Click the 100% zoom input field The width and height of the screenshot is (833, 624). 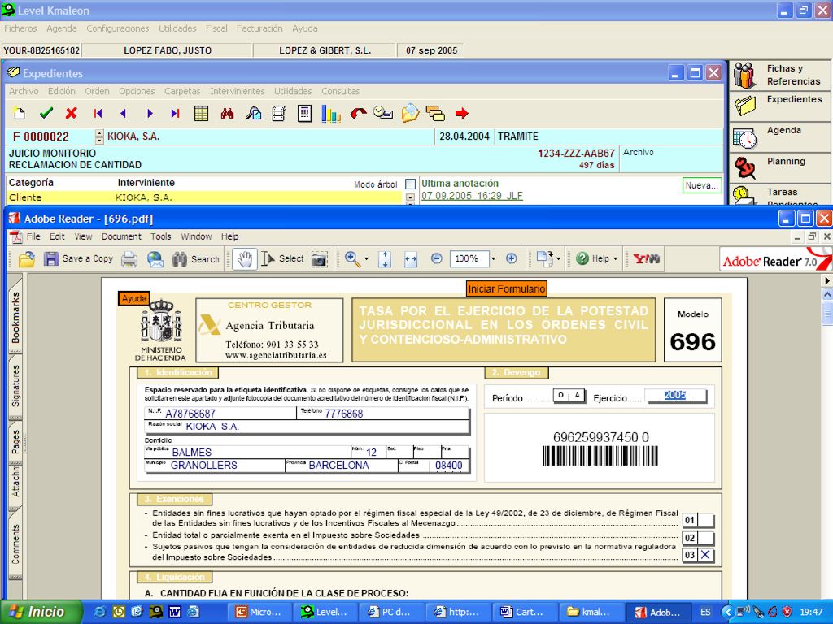[469, 259]
